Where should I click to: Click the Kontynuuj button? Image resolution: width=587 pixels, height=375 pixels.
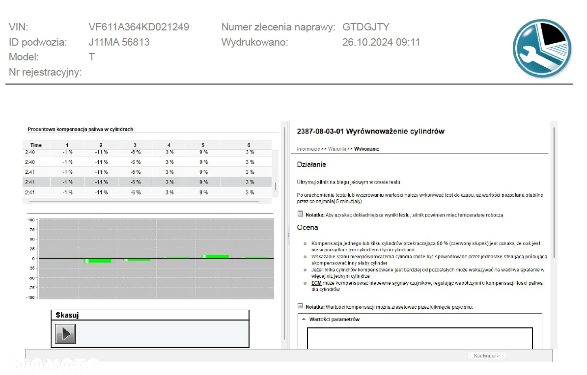[486, 356]
